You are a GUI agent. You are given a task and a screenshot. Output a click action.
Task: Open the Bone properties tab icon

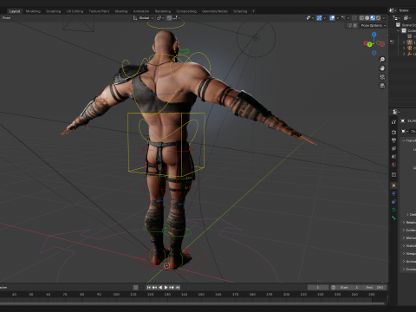(x=393, y=218)
